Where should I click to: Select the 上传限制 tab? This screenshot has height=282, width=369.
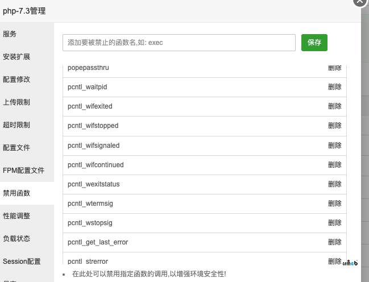[16, 102]
